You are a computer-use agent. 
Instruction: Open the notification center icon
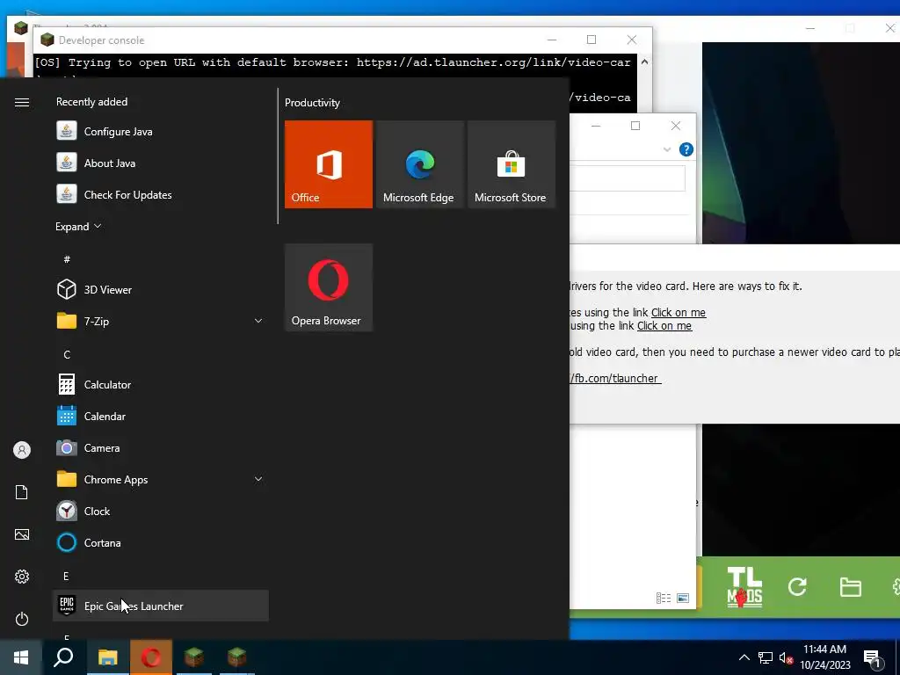(873, 659)
